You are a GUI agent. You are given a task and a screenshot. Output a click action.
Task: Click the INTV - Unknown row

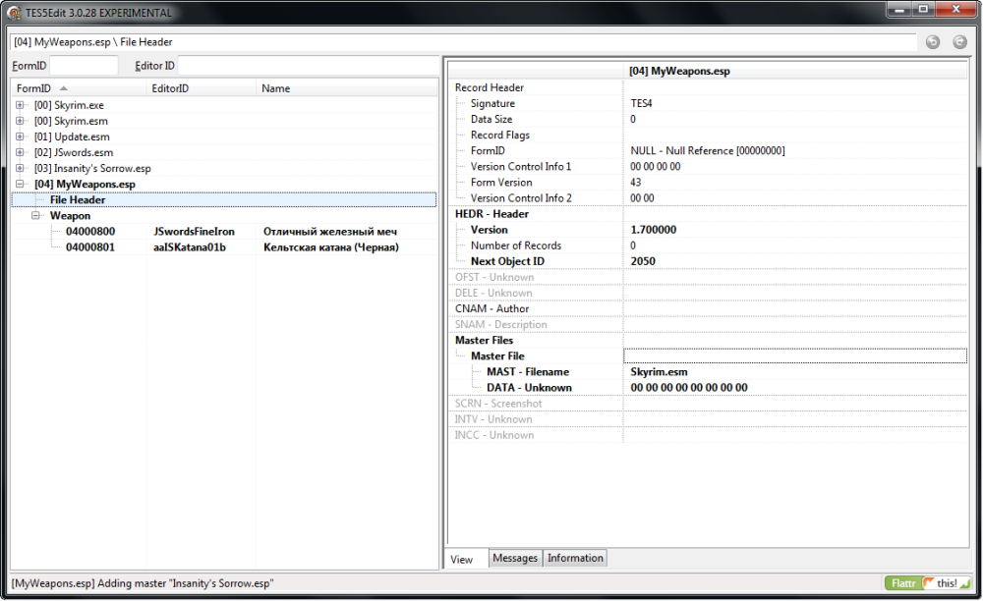[x=708, y=419]
